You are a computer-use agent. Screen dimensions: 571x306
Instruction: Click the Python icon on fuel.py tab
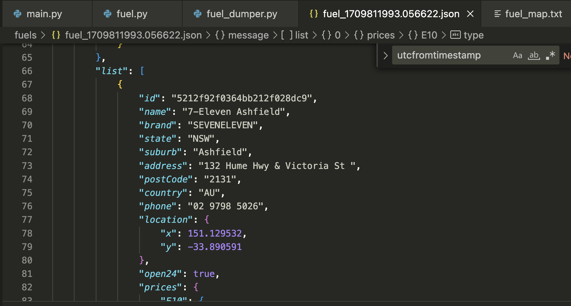click(x=108, y=14)
